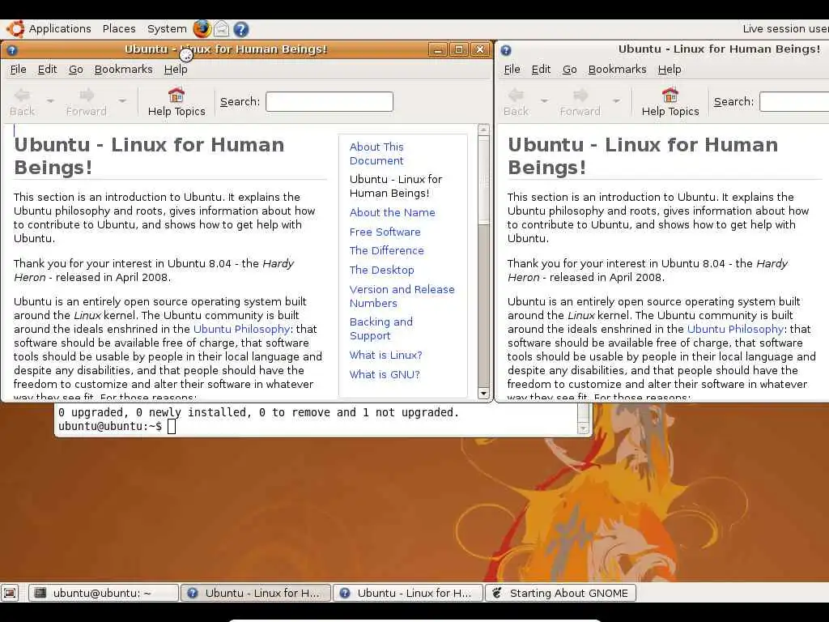Click Help Topics home icon in right window

click(670, 96)
